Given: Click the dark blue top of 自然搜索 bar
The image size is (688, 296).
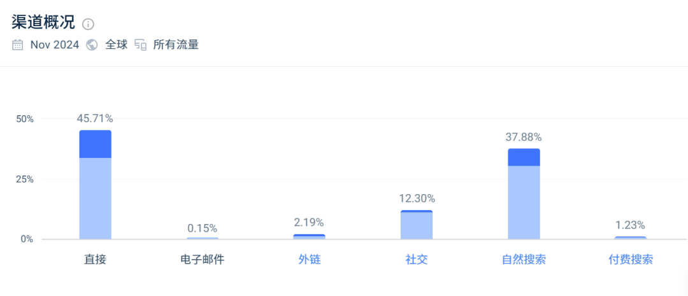Looking at the screenshot, I should [524, 157].
